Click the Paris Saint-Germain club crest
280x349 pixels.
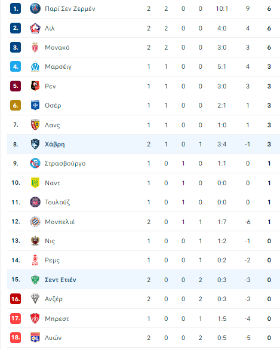(x=35, y=8)
